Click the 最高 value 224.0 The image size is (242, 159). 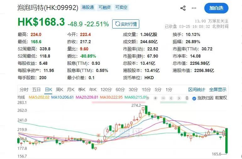click(36, 34)
